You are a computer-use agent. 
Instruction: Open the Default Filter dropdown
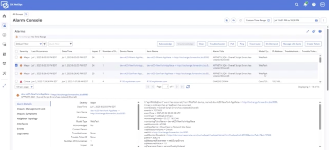coord(29,44)
